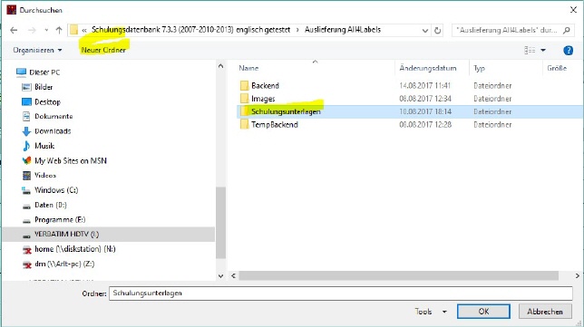Viewport: 584px width, 327px height.
Task: Click the Dokumente document icon
Action: click(x=26, y=116)
